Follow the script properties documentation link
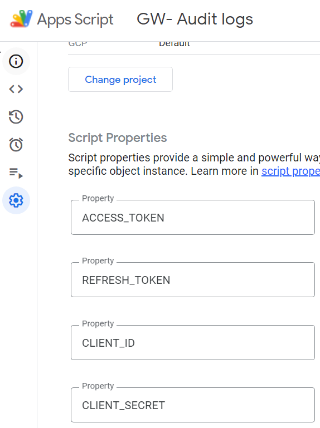320x428 pixels. tap(291, 171)
